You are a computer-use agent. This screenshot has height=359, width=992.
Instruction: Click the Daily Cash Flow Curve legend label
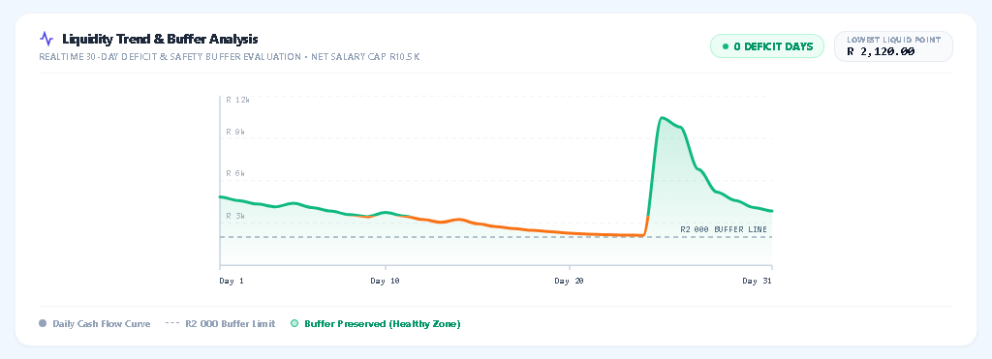pos(102,323)
